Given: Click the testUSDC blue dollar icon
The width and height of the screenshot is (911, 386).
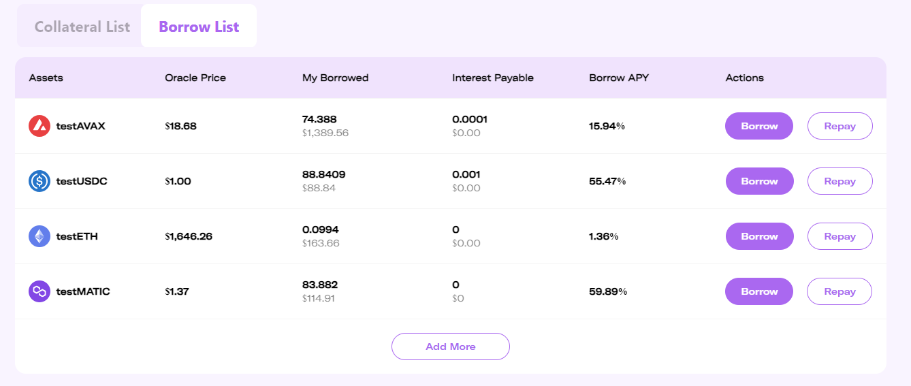Looking at the screenshot, I should (x=39, y=181).
